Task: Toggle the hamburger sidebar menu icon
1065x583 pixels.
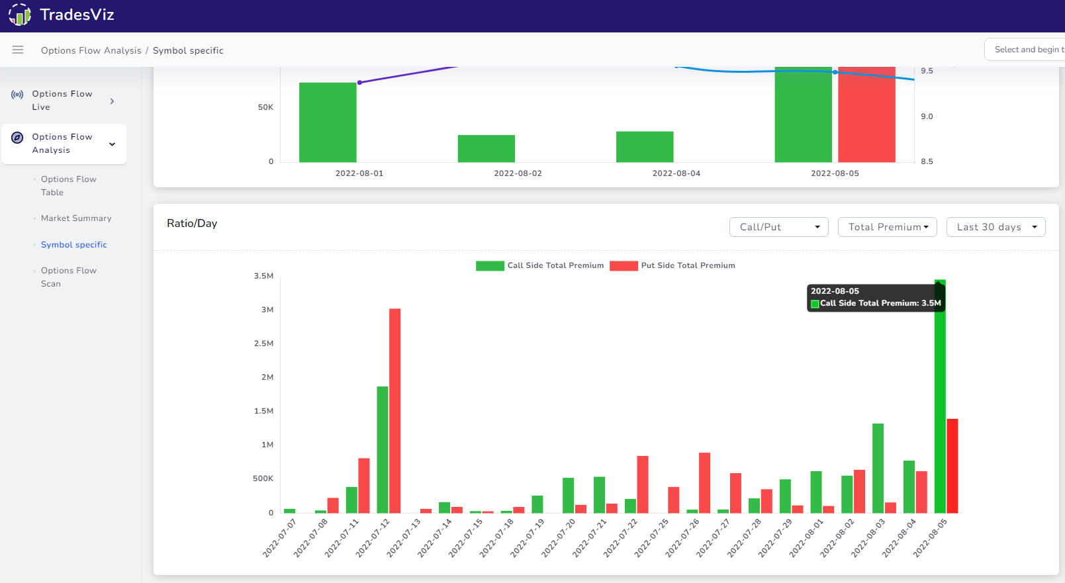Action: pos(18,50)
